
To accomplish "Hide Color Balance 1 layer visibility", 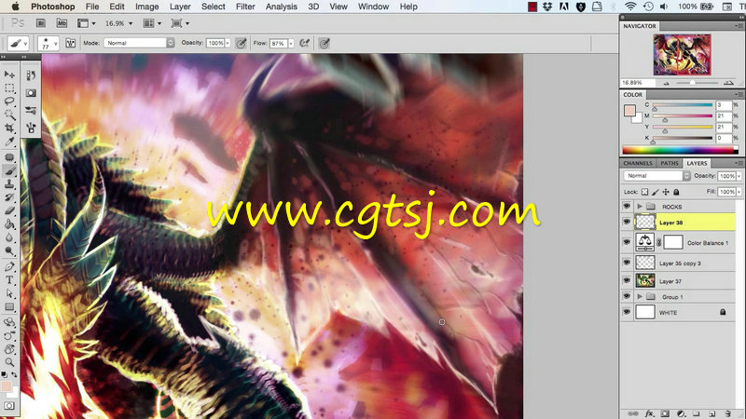I will (627, 242).
